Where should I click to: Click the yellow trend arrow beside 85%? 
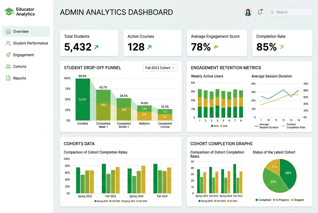[x=282, y=47]
